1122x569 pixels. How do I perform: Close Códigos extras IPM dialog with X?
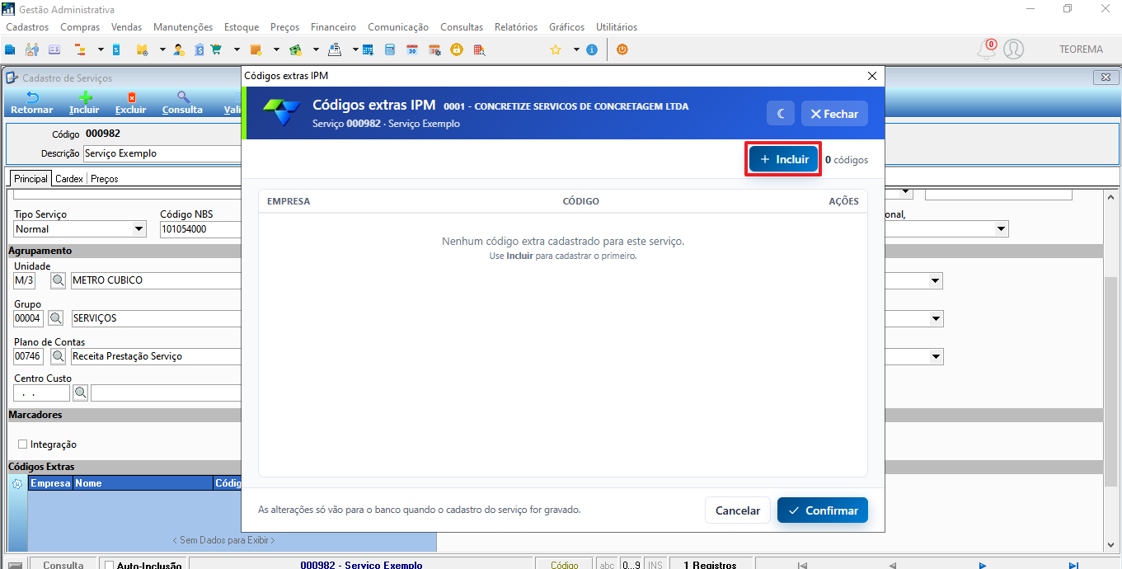[872, 76]
